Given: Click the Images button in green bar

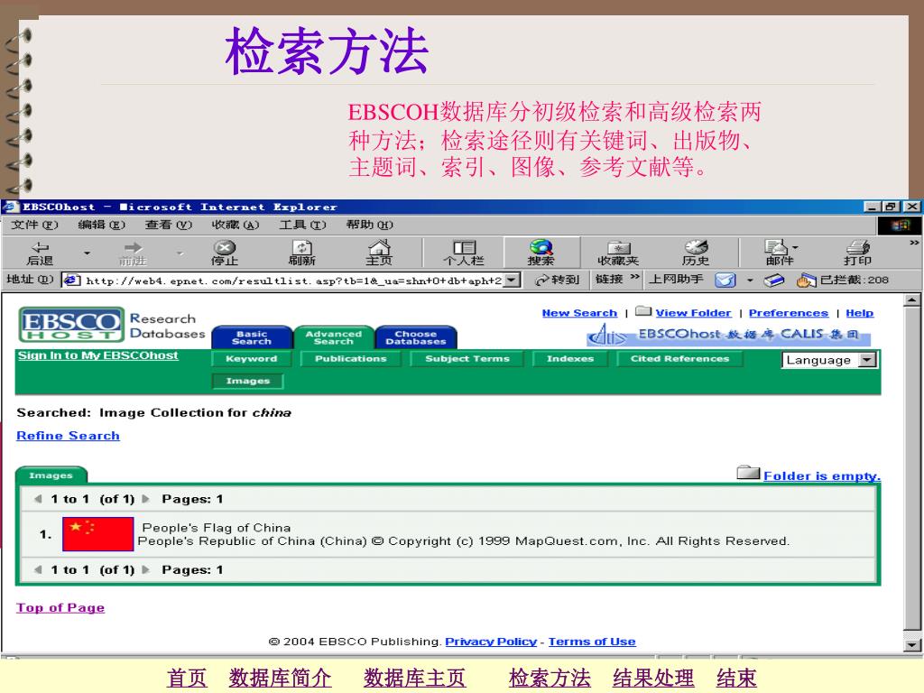Looking at the screenshot, I should 247,381.
